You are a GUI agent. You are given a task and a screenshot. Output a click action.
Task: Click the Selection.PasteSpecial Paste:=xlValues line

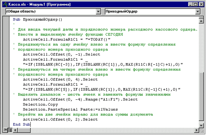click(x=70, y=109)
